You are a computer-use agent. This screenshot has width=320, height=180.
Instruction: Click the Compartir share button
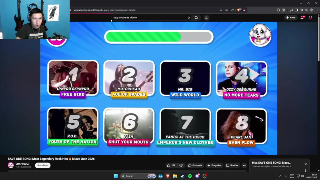coord(195,165)
